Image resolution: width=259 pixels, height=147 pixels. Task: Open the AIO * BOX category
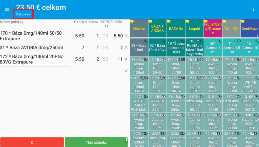(x=231, y=29)
